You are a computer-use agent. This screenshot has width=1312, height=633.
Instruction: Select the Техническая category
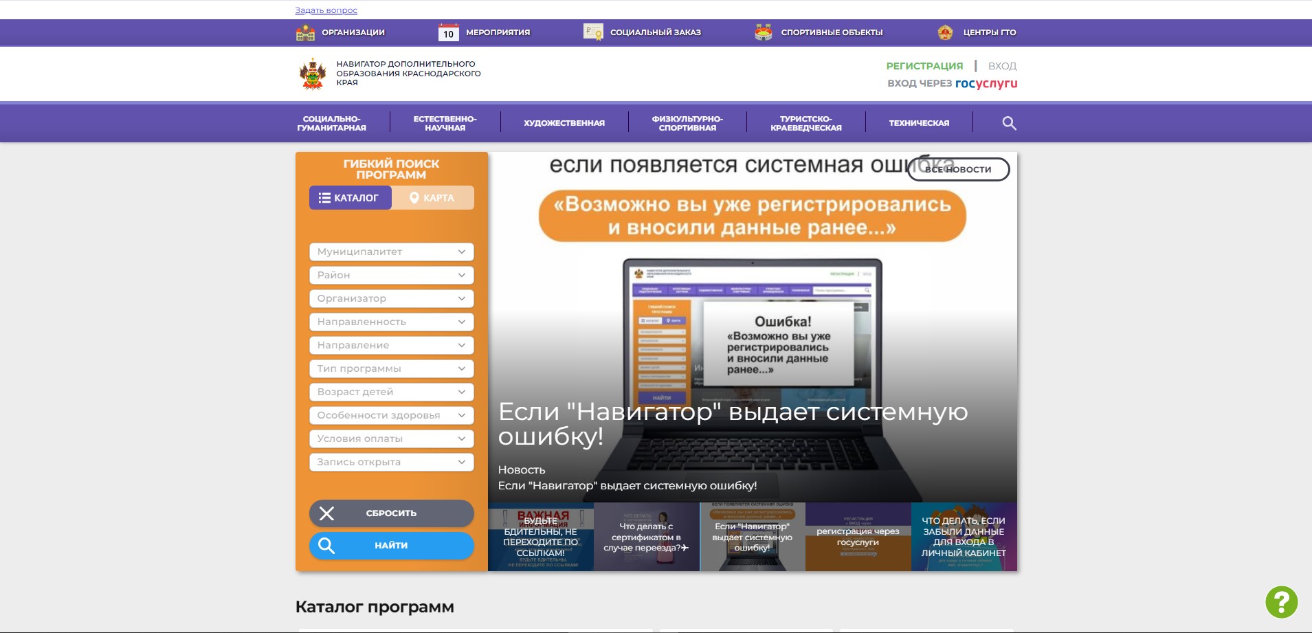click(x=919, y=123)
